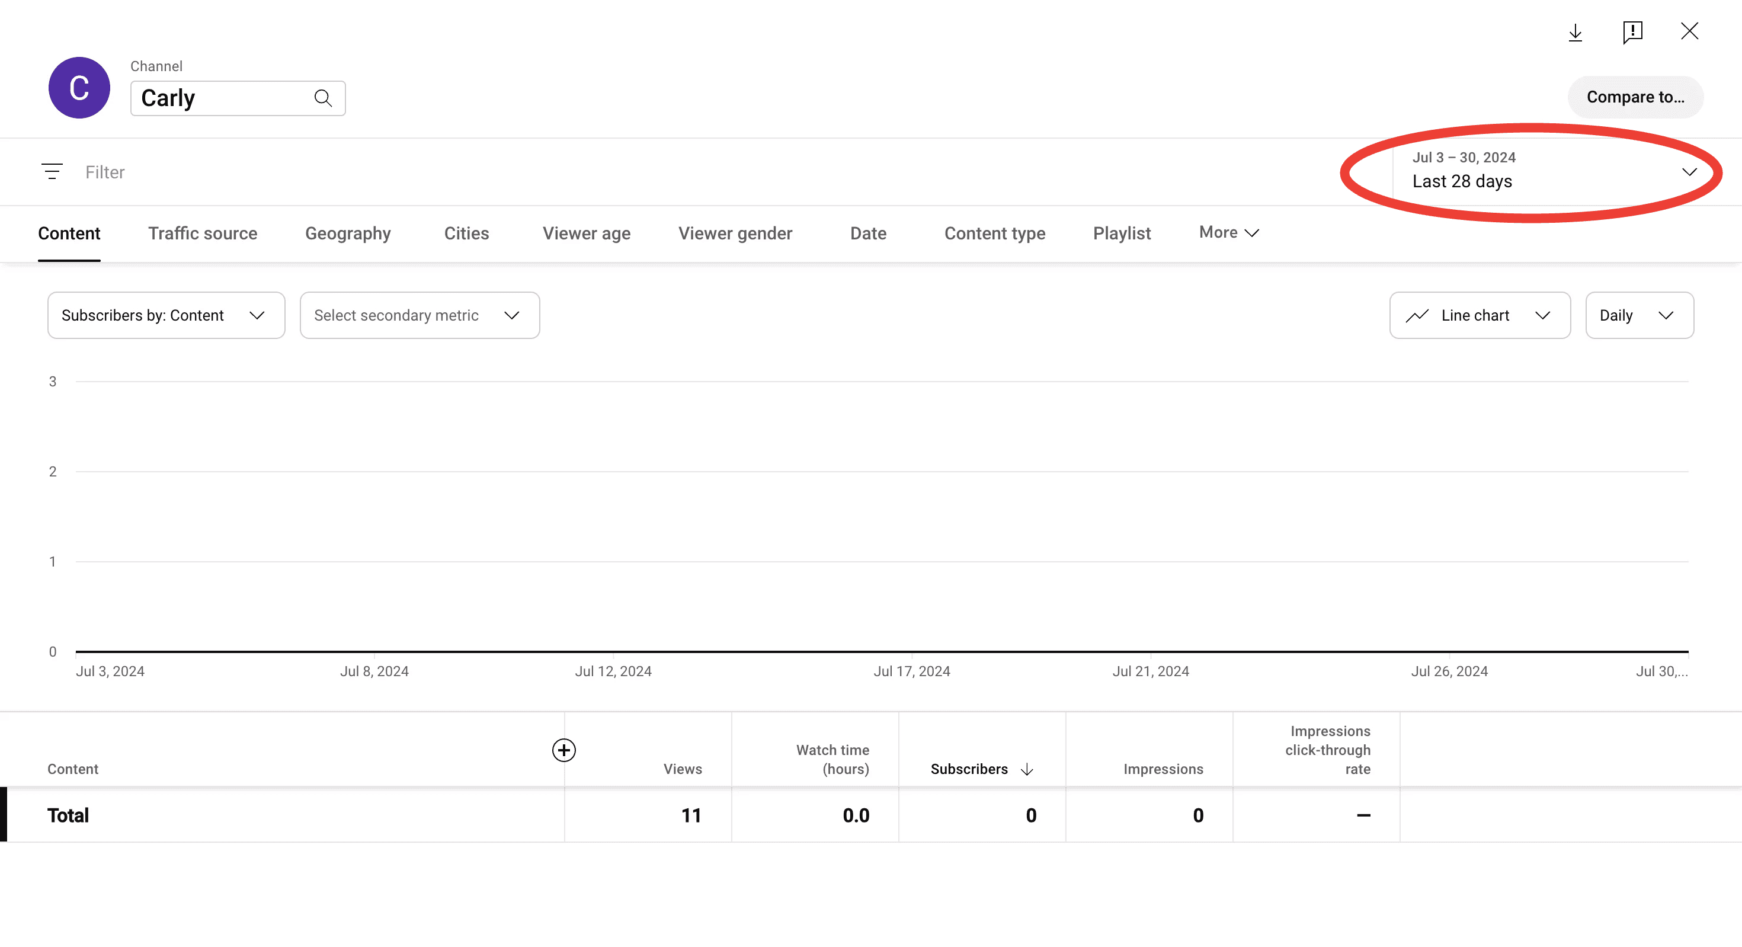Select the Total row label

pyautogui.click(x=68, y=815)
